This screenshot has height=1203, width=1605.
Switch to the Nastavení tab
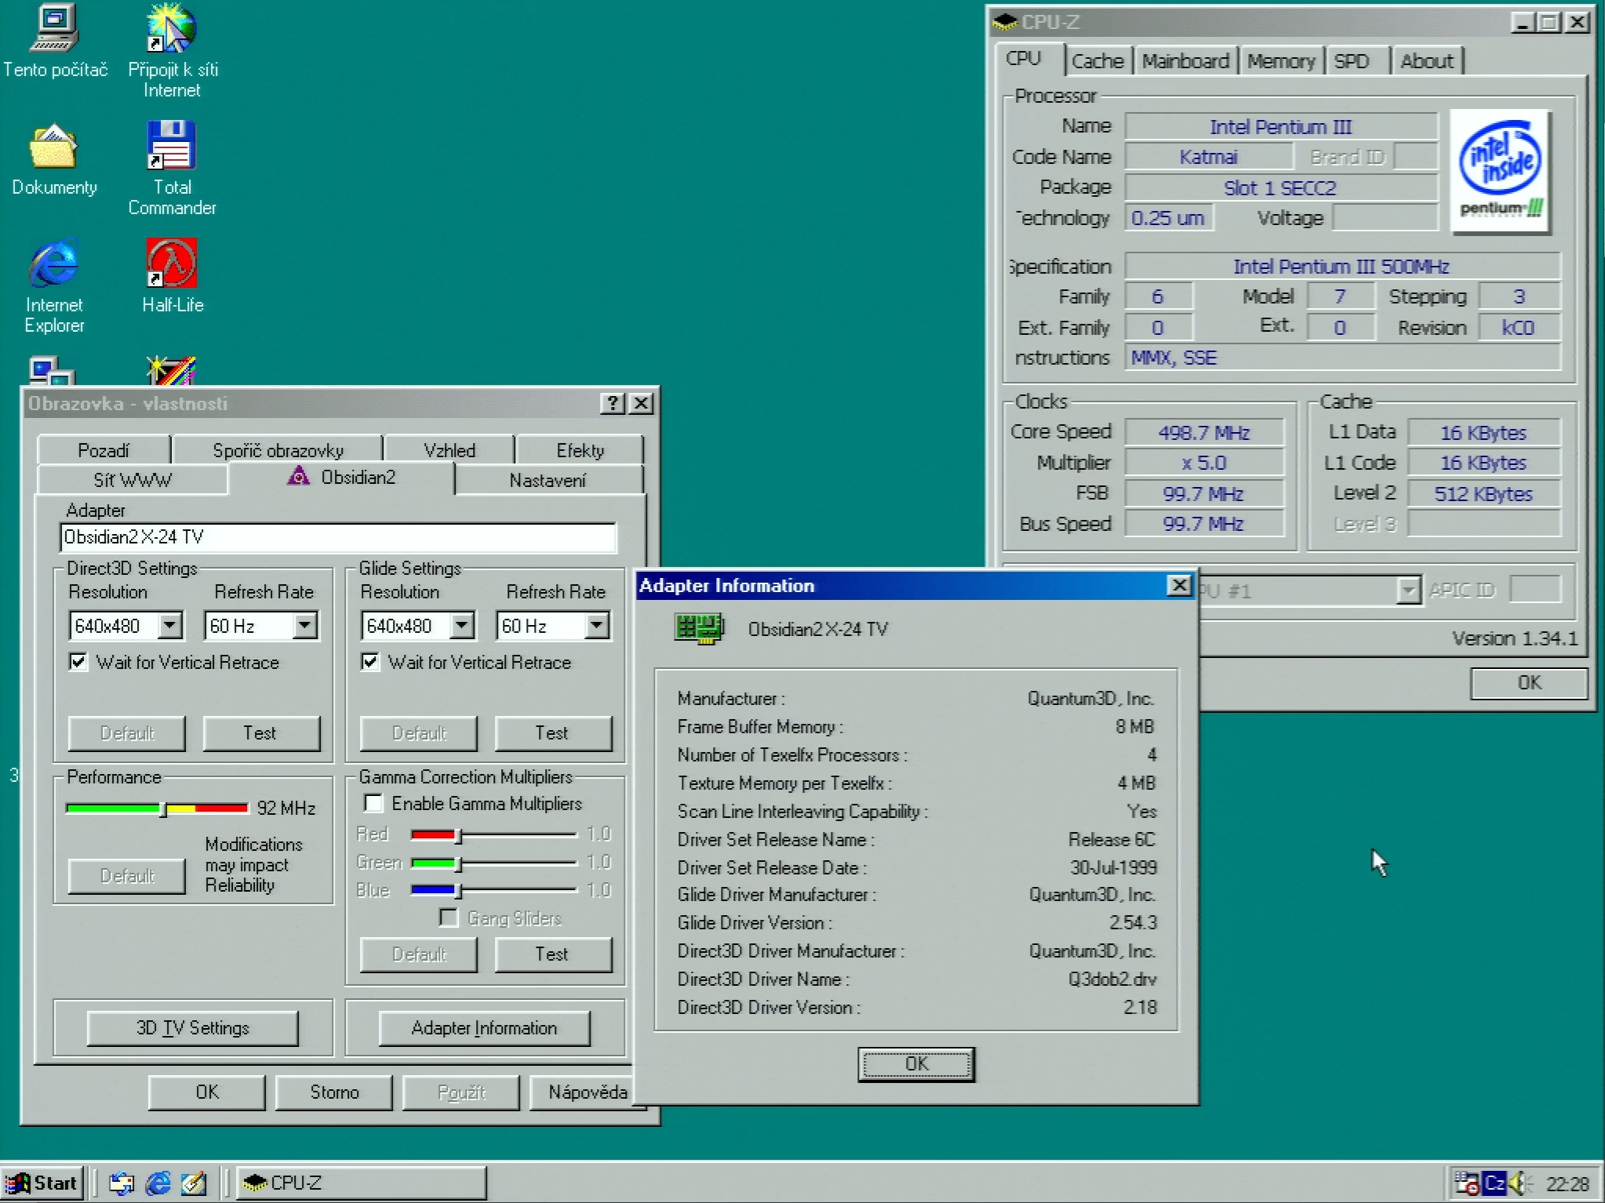pos(547,480)
